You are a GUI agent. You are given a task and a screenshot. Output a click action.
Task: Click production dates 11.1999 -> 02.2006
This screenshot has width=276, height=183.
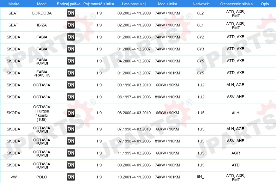click(134, 153)
